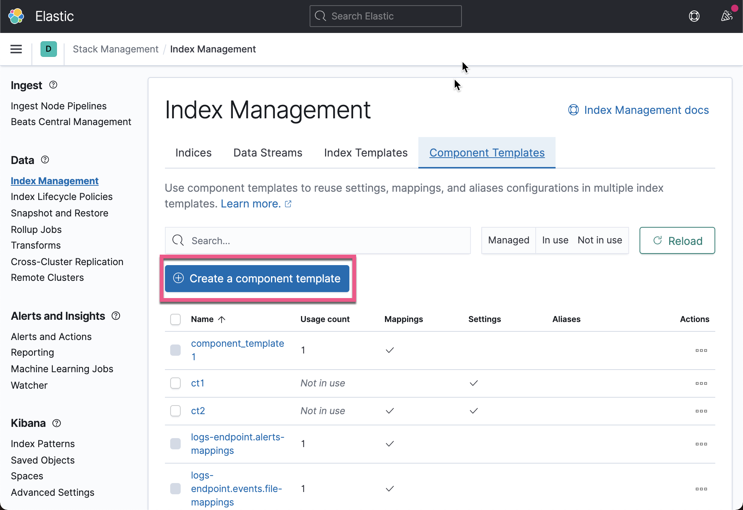Switch to the Indices tab
The width and height of the screenshot is (743, 510).
tap(193, 152)
